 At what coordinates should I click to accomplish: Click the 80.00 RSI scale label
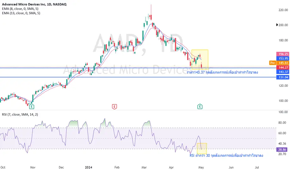tap(282, 122)
